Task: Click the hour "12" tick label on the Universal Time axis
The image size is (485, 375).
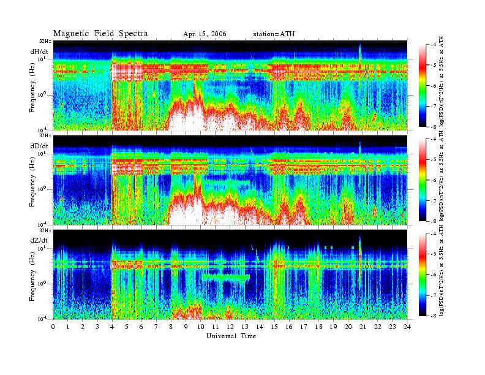Action: pos(230,327)
